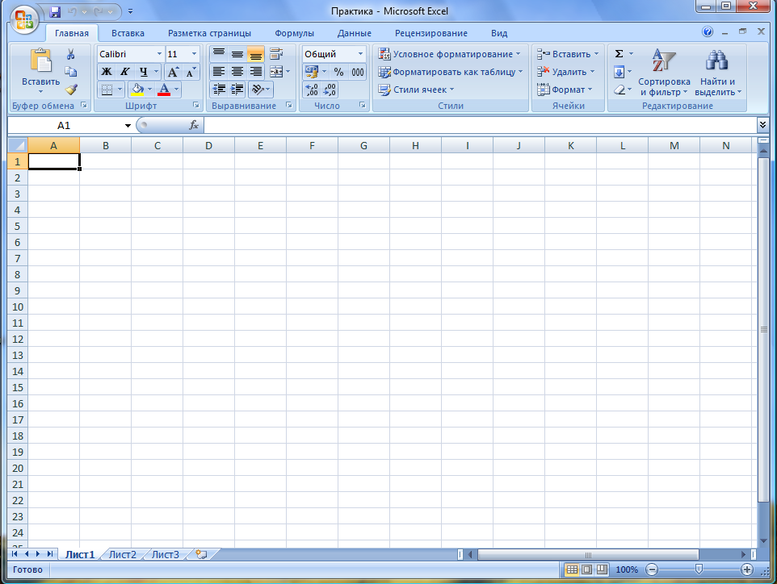777x584 pixels.
Task: Open the Рецензирование tab
Action: [x=431, y=33]
